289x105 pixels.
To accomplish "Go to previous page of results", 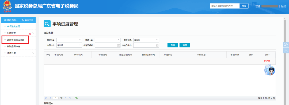I will point(50,98).
